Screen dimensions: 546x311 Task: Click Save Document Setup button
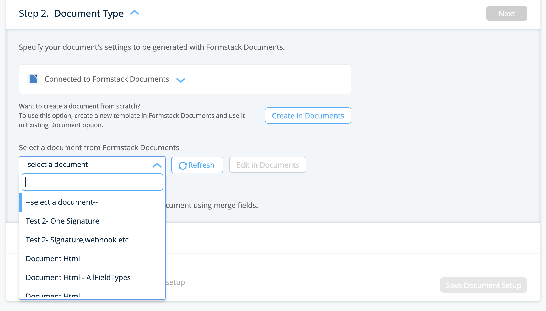click(483, 285)
